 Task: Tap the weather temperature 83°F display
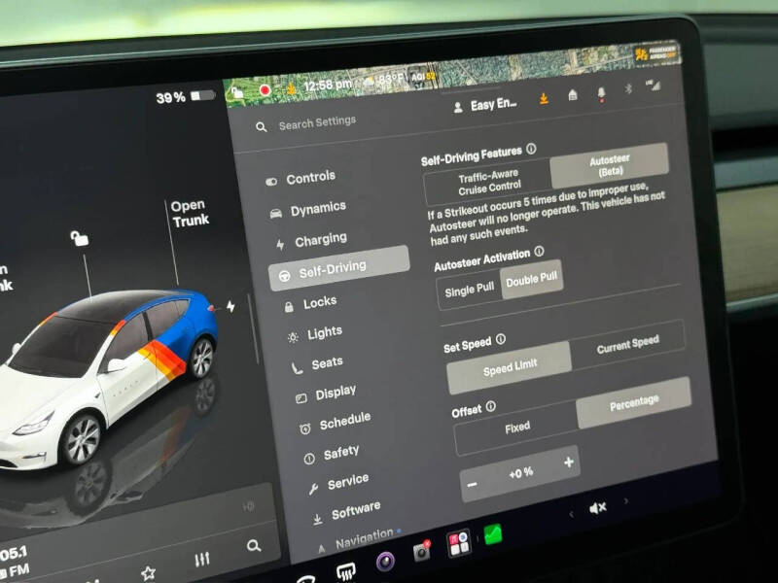pyautogui.click(x=386, y=81)
